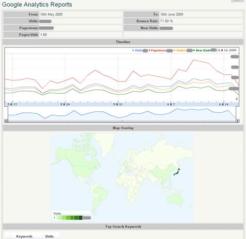Click the Pageviews legend entry in chart

[160, 50]
